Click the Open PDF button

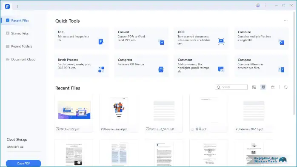[x=23, y=164]
